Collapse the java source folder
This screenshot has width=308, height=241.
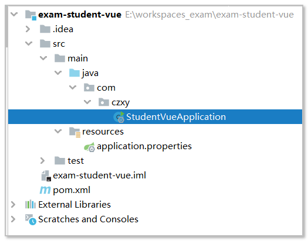click(x=58, y=73)
